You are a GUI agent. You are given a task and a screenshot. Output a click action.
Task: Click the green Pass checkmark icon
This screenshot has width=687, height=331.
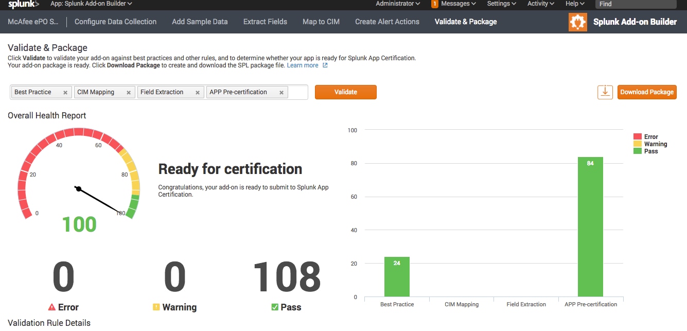(x=275, y=307)
